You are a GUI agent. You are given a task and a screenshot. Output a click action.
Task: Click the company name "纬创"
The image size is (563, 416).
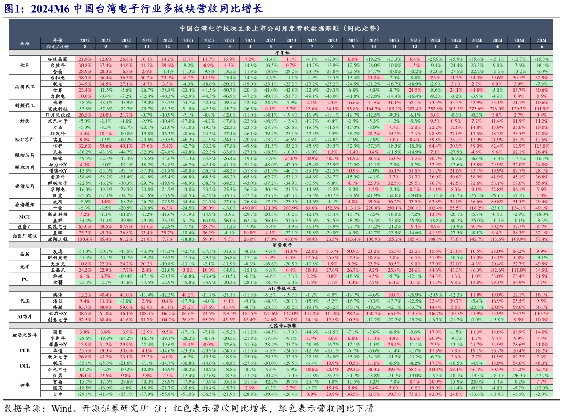58,301
